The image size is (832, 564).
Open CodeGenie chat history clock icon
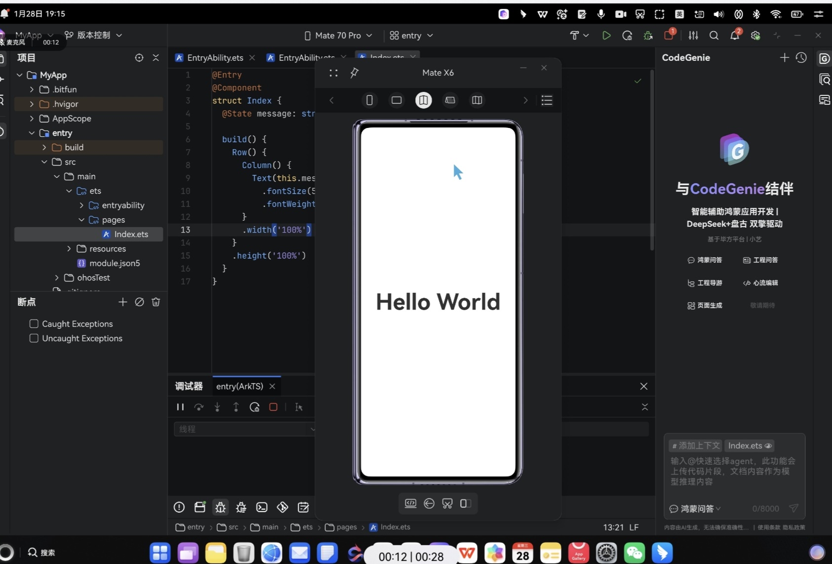pyautogui.click(x=801, y=58)
